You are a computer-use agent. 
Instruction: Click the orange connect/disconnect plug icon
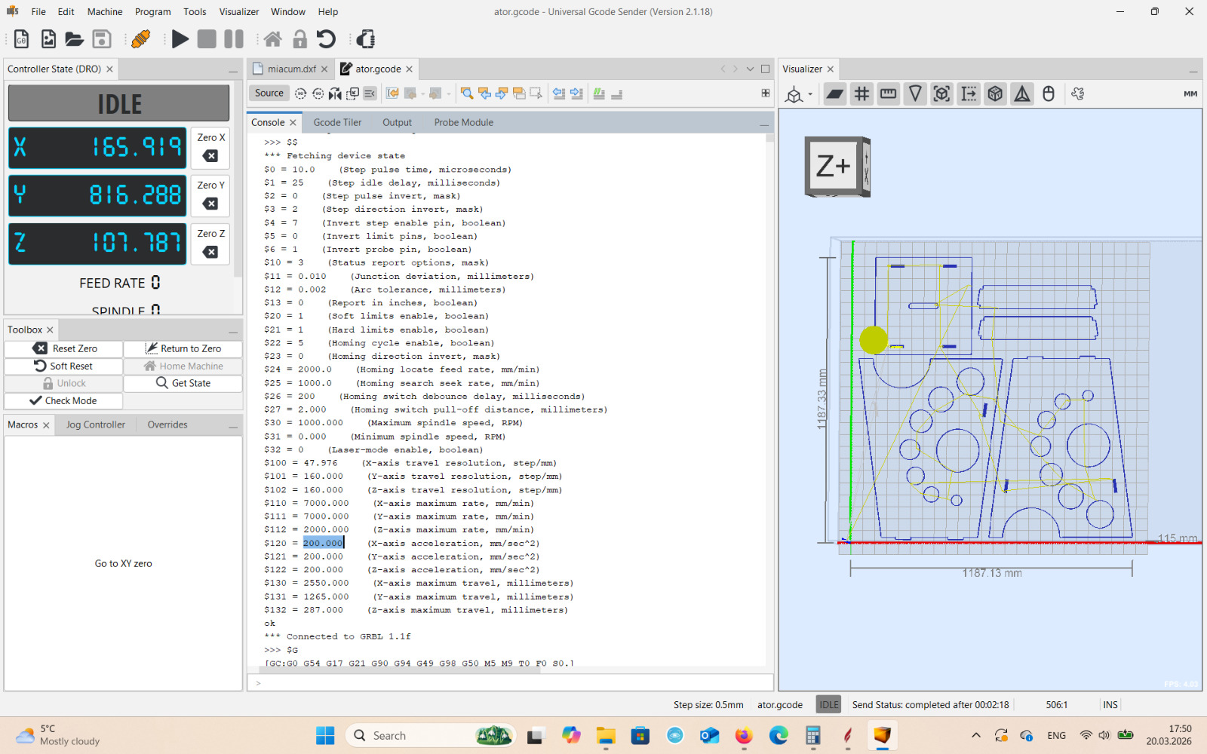point(140,38)
